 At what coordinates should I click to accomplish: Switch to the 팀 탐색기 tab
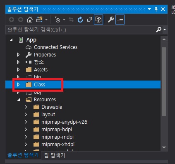[55, 155]
